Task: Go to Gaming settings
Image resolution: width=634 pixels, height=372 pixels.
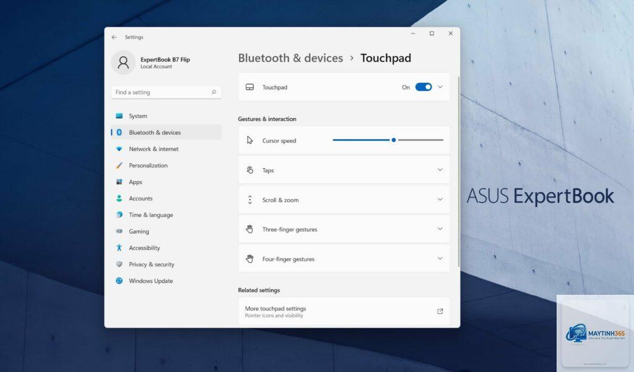Action: pos(166,231)
